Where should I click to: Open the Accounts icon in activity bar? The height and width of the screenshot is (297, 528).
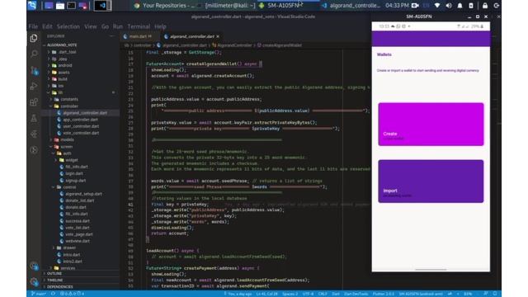click(34, 266)
